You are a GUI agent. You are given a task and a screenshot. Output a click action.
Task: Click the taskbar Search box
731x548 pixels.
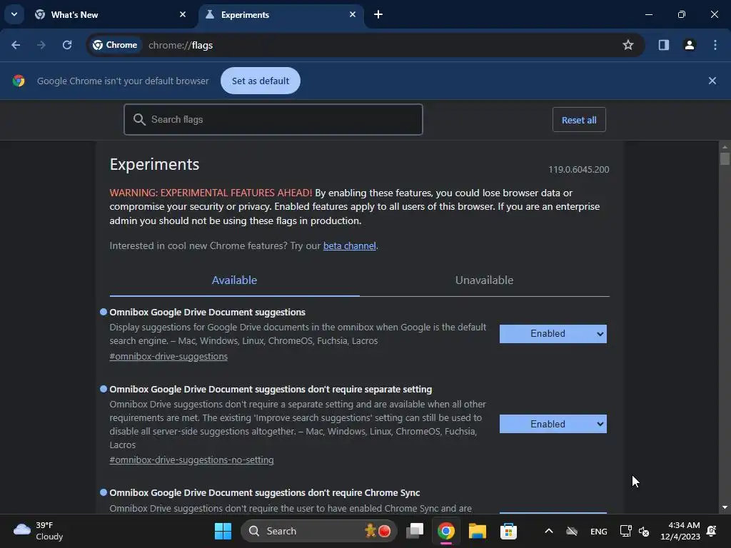pyautogui.click(x=319, y=531)
